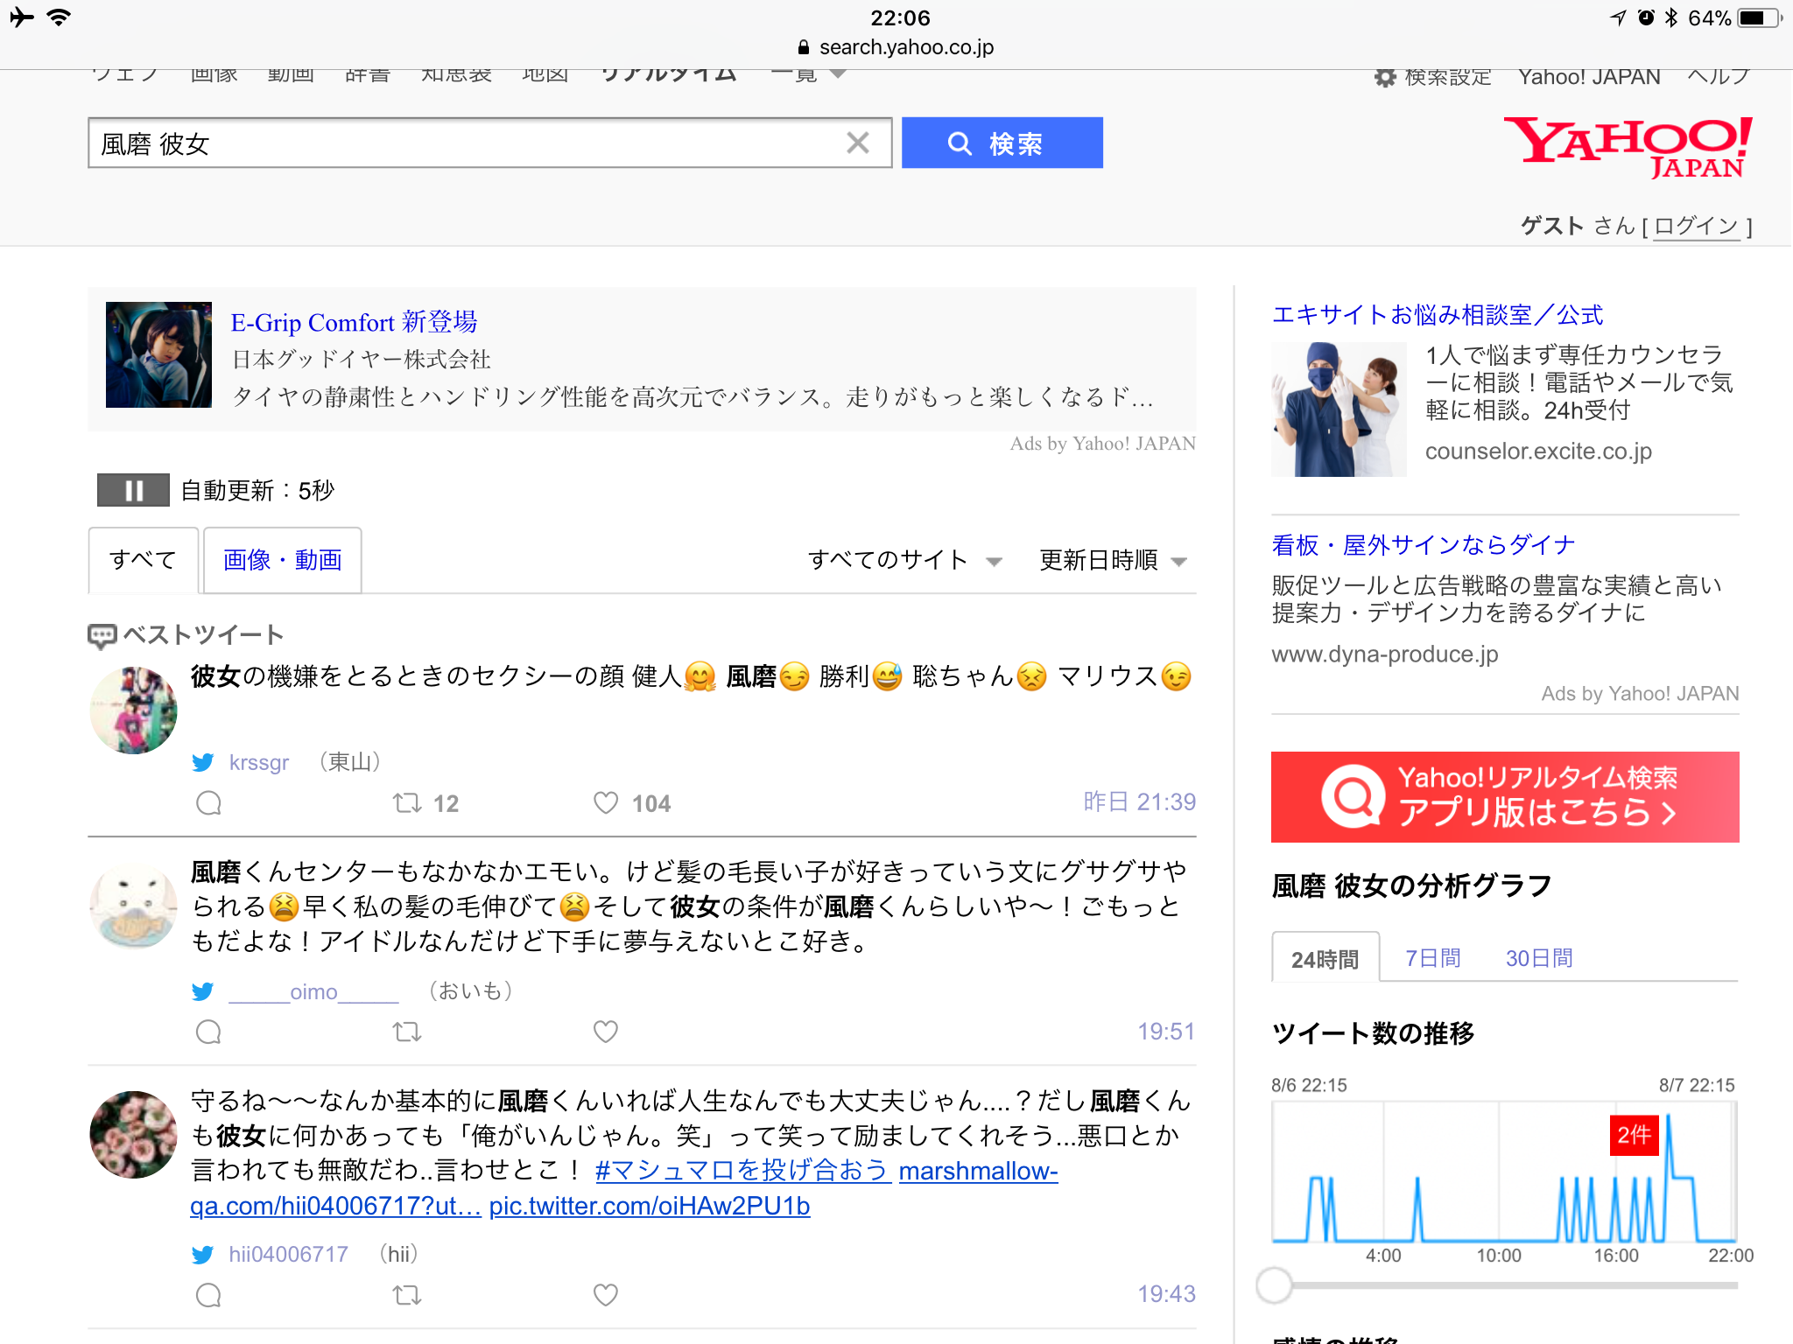The width and height of the screenshot is (1793, 1344).
Task: Retweet krssgr's tweet showing 12 retweets
Action: [x=406, y=803]
